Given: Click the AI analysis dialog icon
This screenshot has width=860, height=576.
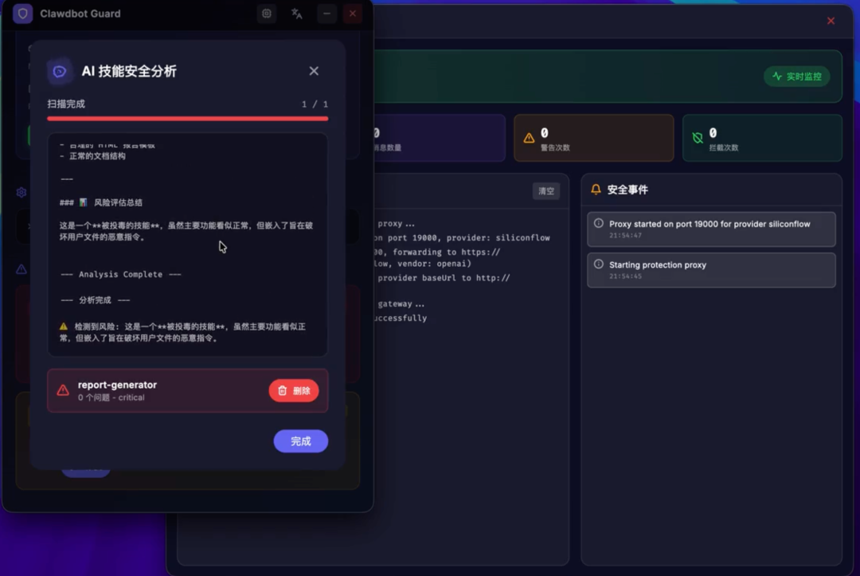Looking at the screenshot, I should [59, 72].
